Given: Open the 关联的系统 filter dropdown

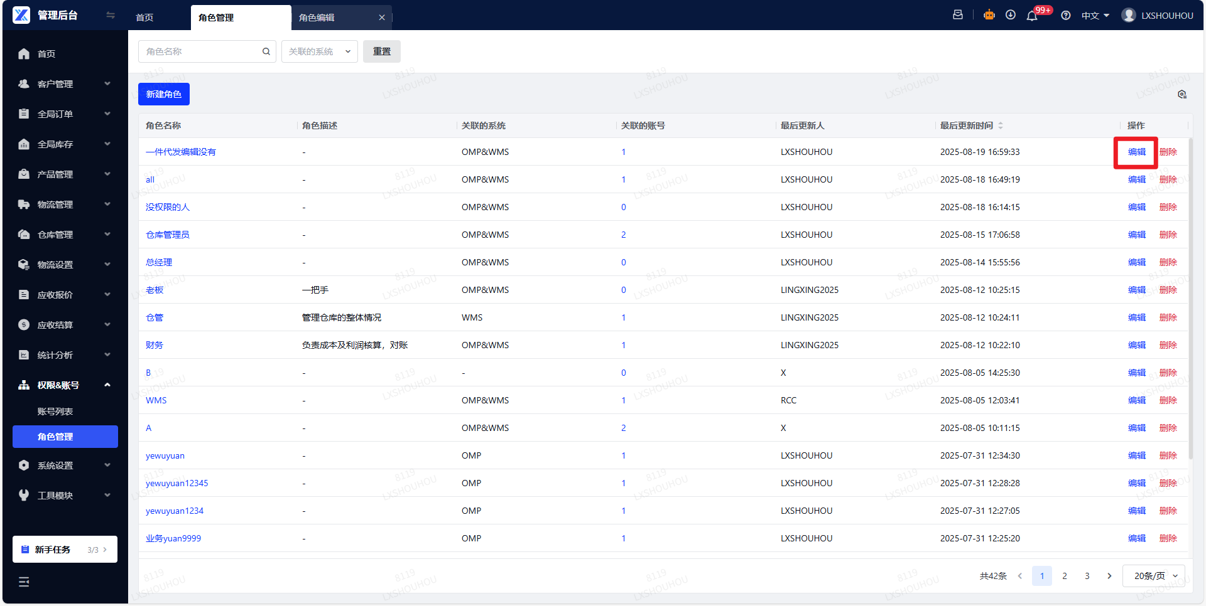Looking at the screenshot, I should click(319, 51).
